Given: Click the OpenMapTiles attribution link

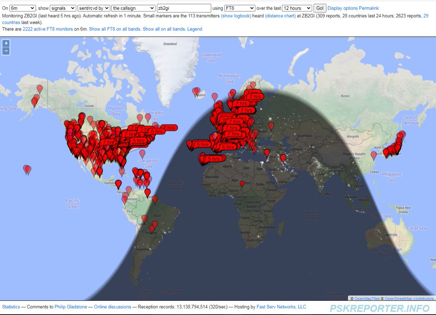Looking at the screenshot, I should tap(367, 299).
